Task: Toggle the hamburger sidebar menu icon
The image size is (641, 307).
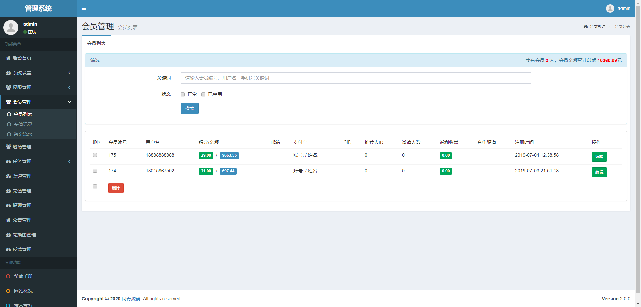Action: 84,8
